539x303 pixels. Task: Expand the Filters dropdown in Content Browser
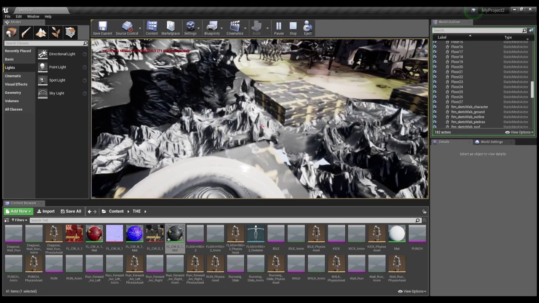coord(19,220)
